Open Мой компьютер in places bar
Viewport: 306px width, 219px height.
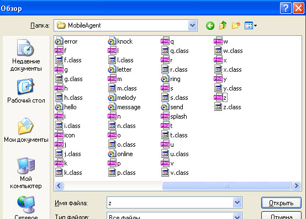pos(26,173)
